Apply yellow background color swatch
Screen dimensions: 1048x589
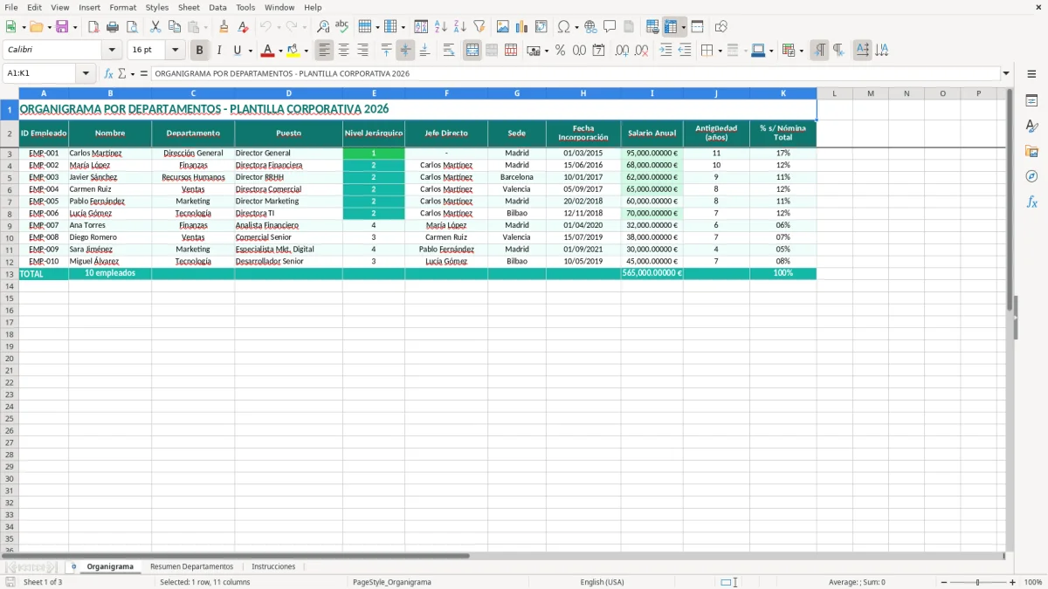(x=293, y=51)
